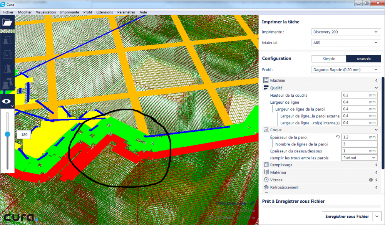385x225 pixels.
Task: Click the layer slider handle
Action: click(8, 134)
